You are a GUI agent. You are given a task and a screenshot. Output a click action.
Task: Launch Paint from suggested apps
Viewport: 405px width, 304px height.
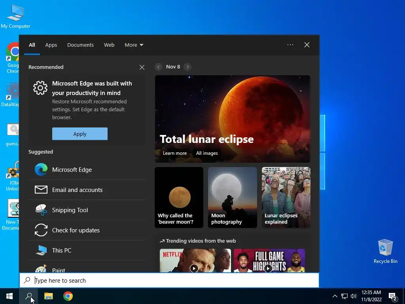tap(87, 267)
